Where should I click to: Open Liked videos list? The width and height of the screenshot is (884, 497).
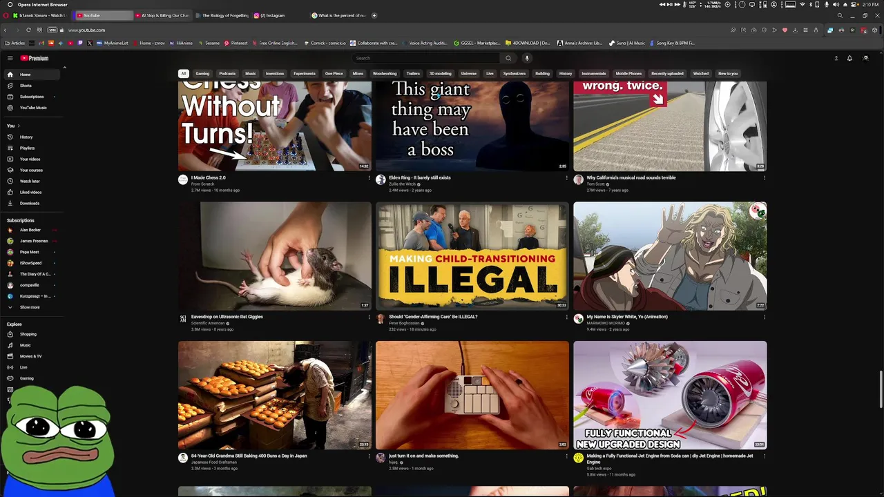click(30, 192)
